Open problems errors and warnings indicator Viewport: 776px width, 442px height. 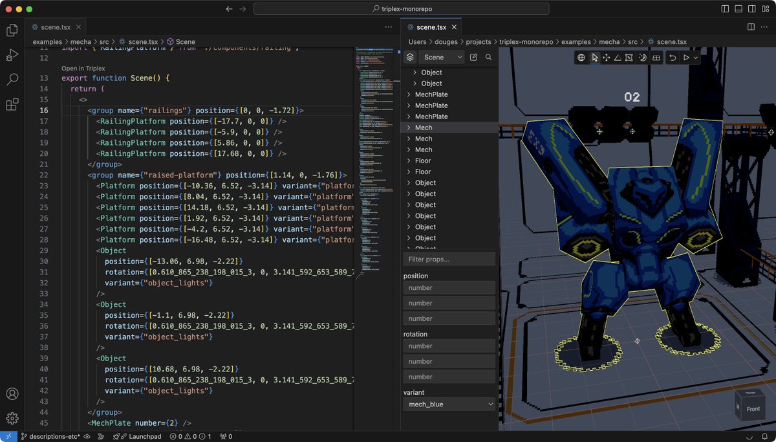190,436
